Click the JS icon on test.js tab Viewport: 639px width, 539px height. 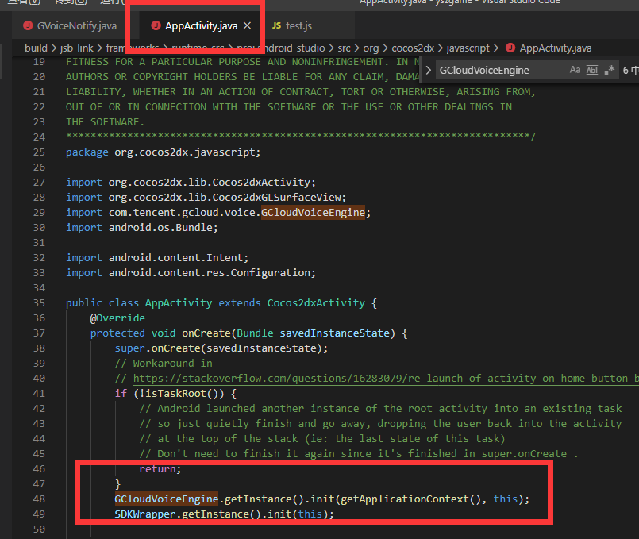pos(276,25)
